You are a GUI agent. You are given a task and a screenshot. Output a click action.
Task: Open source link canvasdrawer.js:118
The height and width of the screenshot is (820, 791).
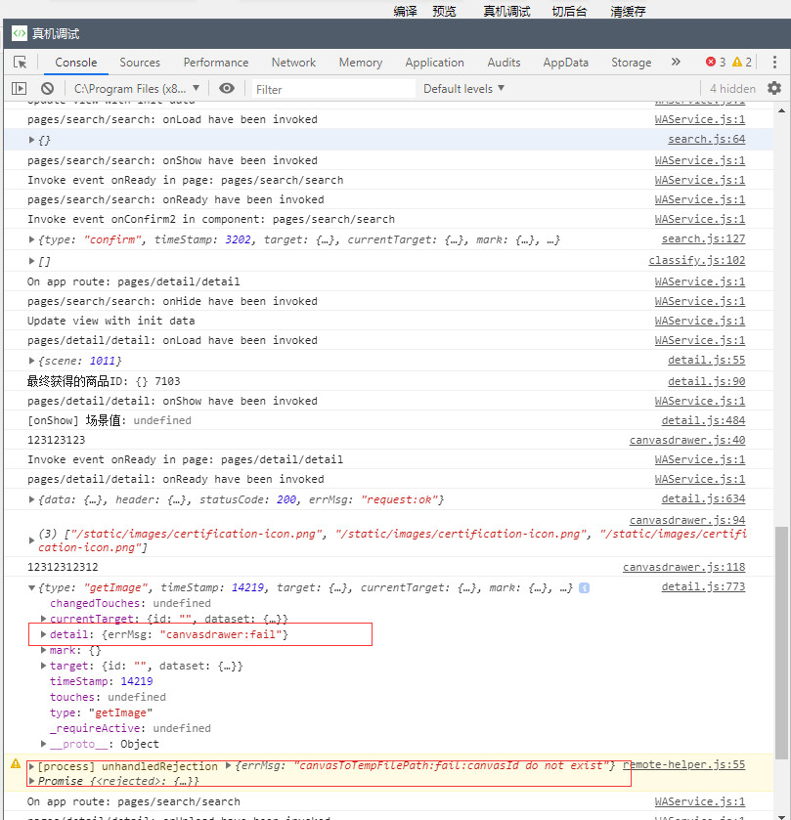[683, 567]
